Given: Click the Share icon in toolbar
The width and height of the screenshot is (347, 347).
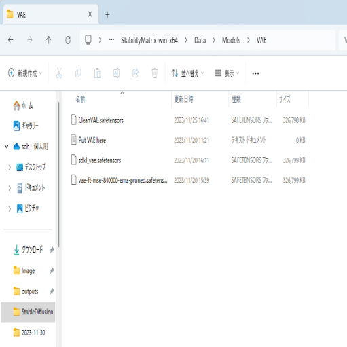Looking at the screenshot, I should (x=136, y=73).
